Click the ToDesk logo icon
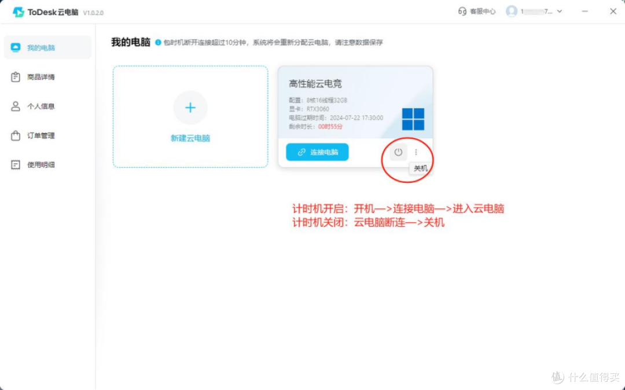Viewport: 625px width, 390px height. (19, 12)
